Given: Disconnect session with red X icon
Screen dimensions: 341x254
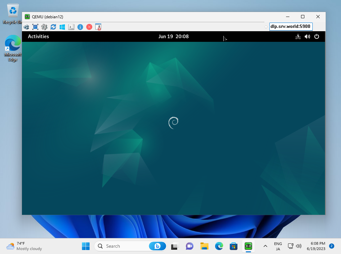Looking at the screenshot, I should click(89, 27).
